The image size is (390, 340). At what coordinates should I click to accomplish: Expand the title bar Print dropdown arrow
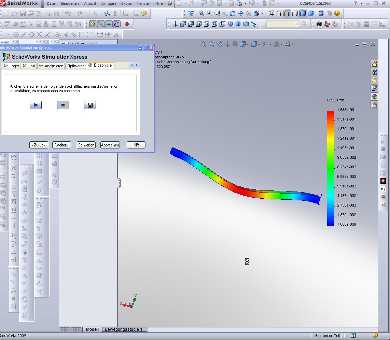point(246,3)
